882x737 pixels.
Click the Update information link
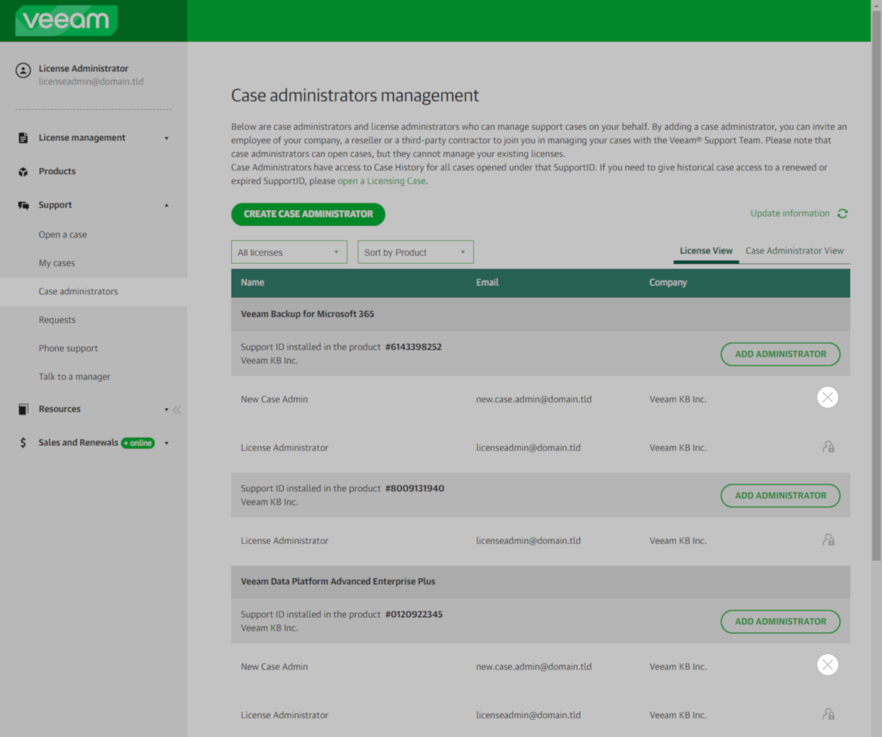pos(790,214)
